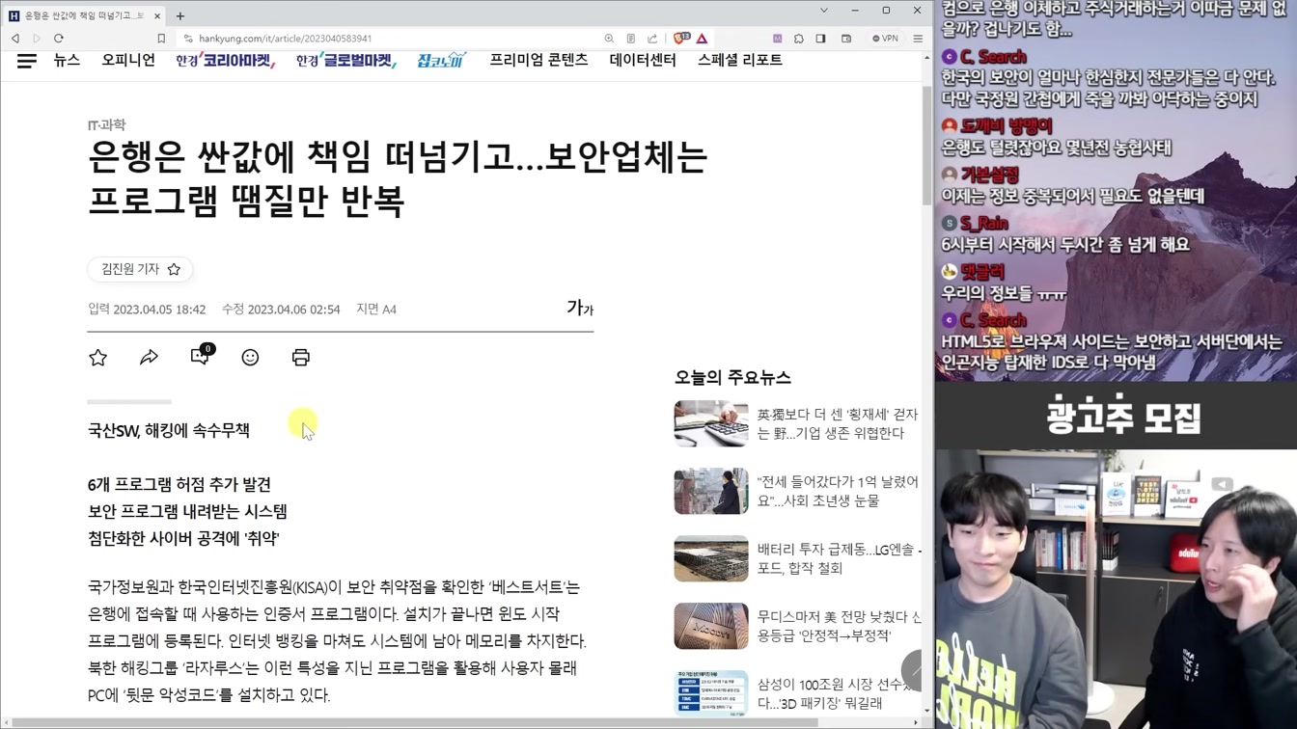Image resolution: width=1297 pixels, height=729 pixels.
Task: Open the 뉴스 menu item
Action: pos(67,60)
